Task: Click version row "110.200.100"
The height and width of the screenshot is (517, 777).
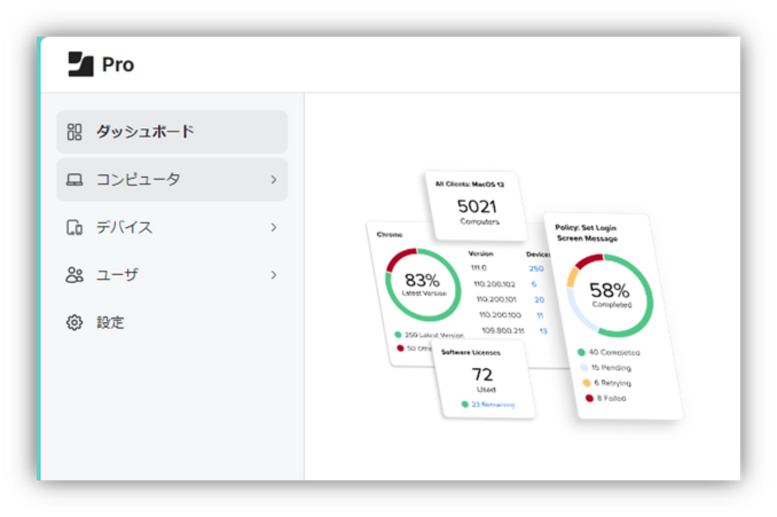Action: pos(500,315)
